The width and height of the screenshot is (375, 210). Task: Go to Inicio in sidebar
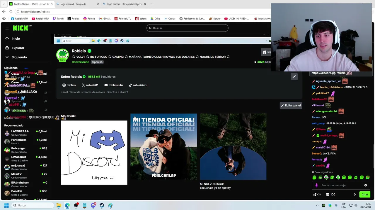coord(13,38)
